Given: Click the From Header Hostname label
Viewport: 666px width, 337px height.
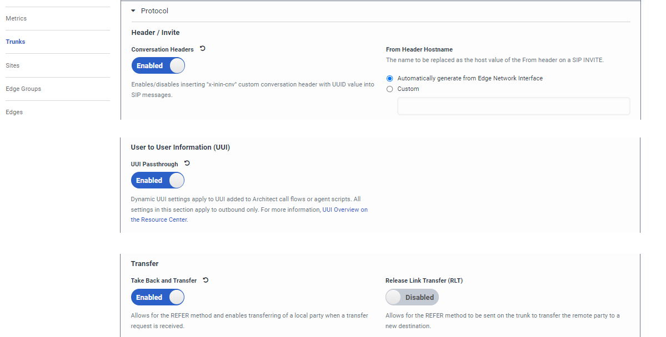Looking at the screenshot, I should (419, 49).
